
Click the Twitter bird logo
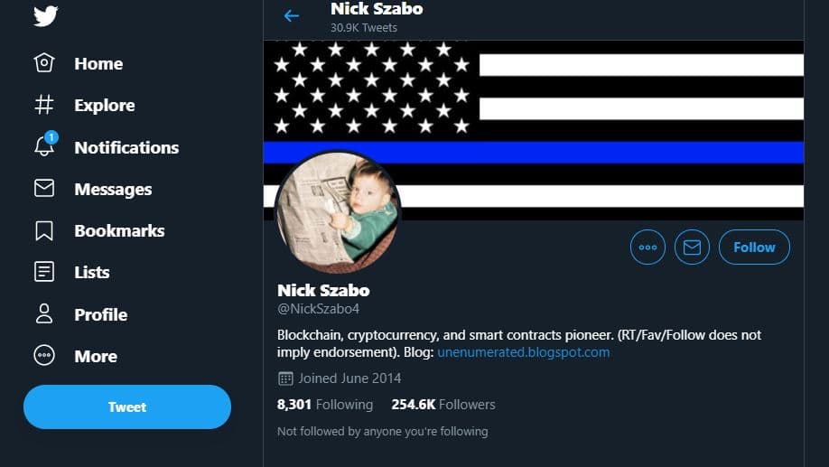tap(45, 16)
